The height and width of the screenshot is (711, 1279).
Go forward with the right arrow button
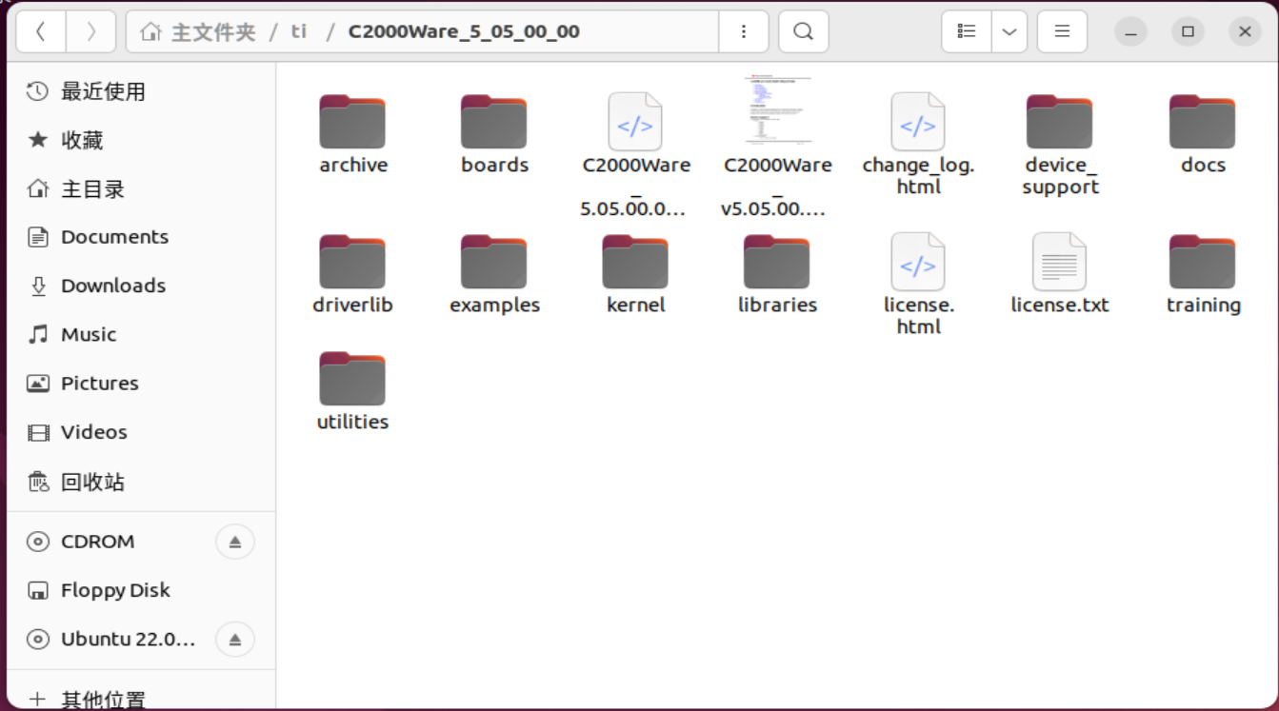pyautogui.click(x=91, y=31)
